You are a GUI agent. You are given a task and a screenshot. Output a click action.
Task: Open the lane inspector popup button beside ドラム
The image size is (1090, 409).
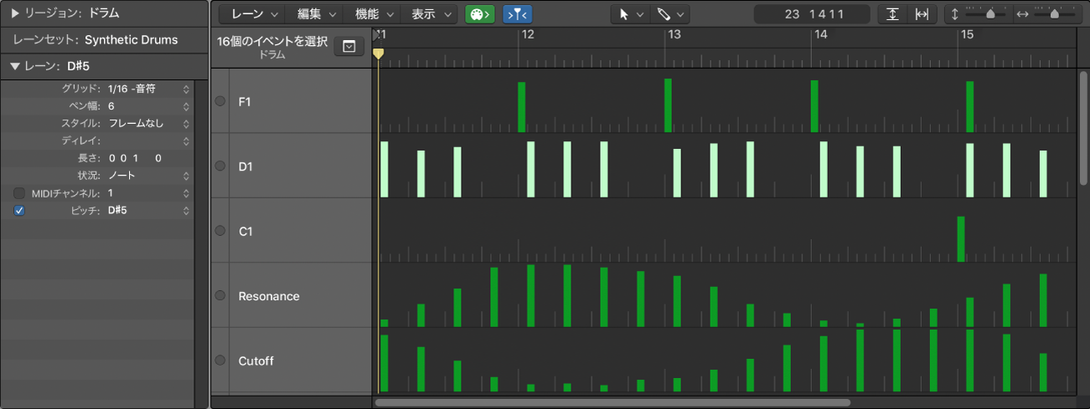click(349, 47)
